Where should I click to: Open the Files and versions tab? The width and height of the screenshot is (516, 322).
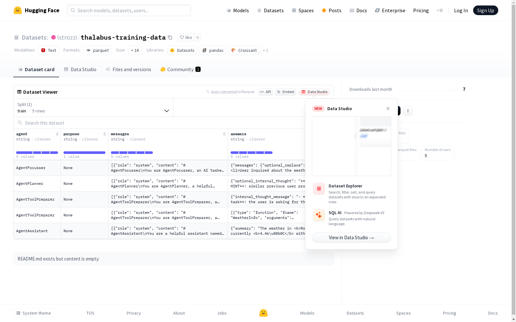click(128, 70)
